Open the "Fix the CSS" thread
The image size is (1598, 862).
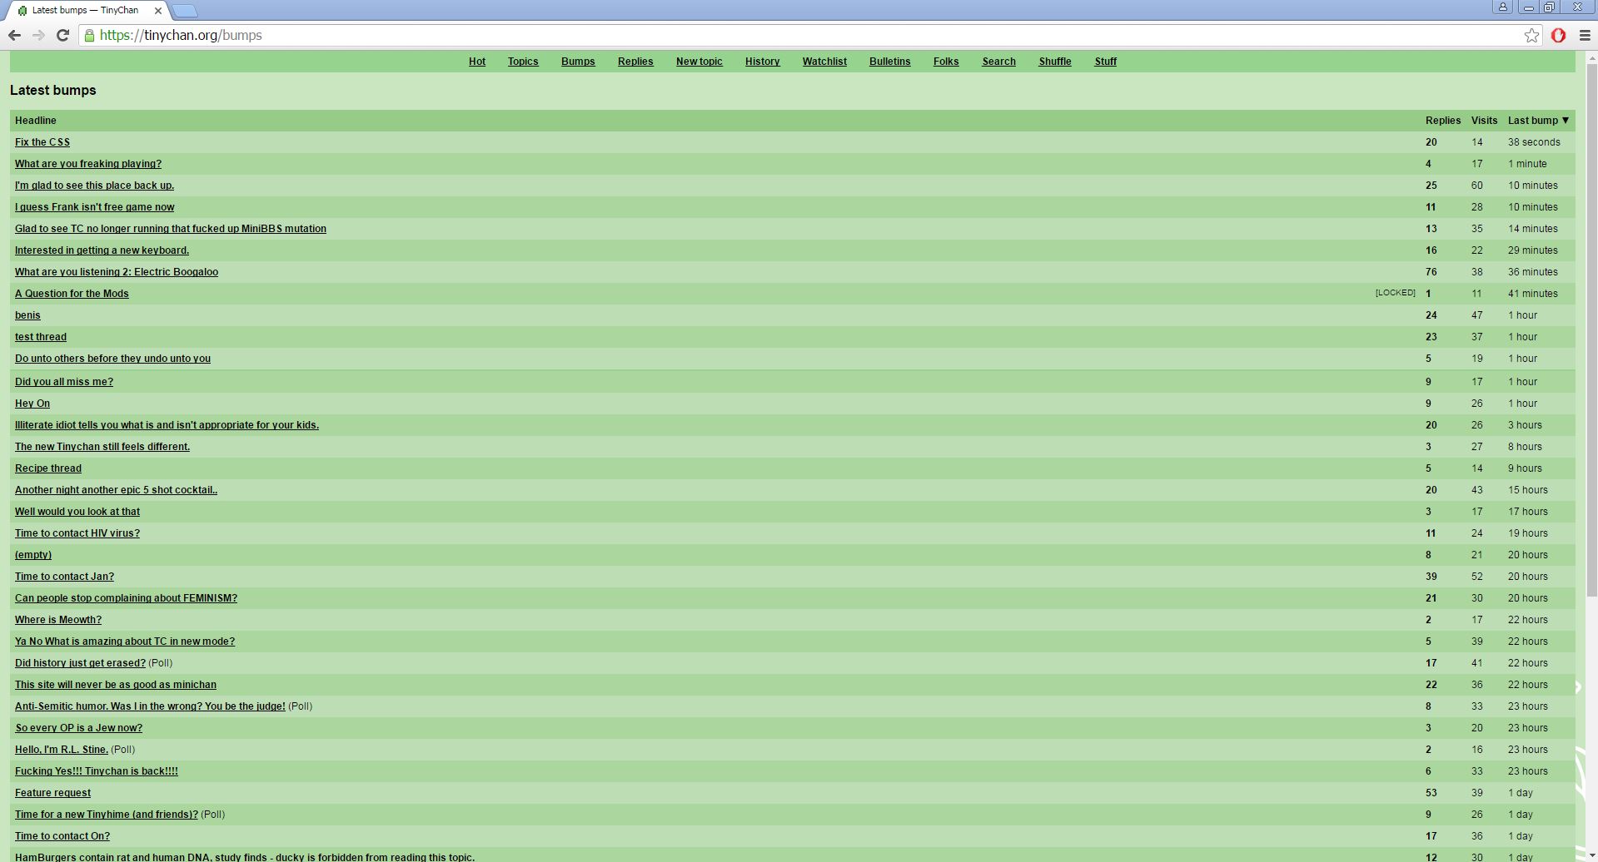42,142
